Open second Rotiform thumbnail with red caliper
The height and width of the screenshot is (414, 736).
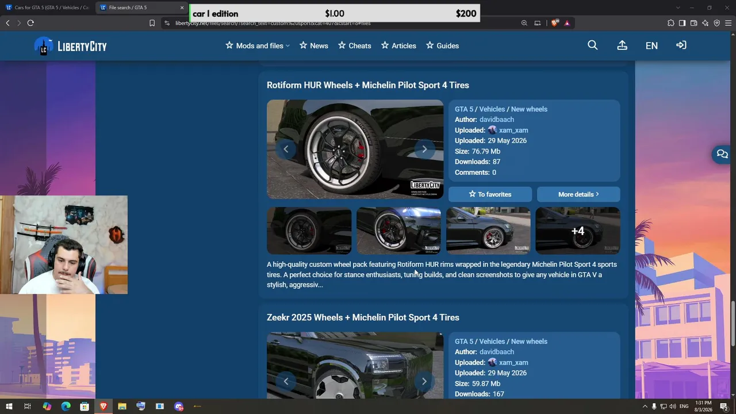click(398, 231)
